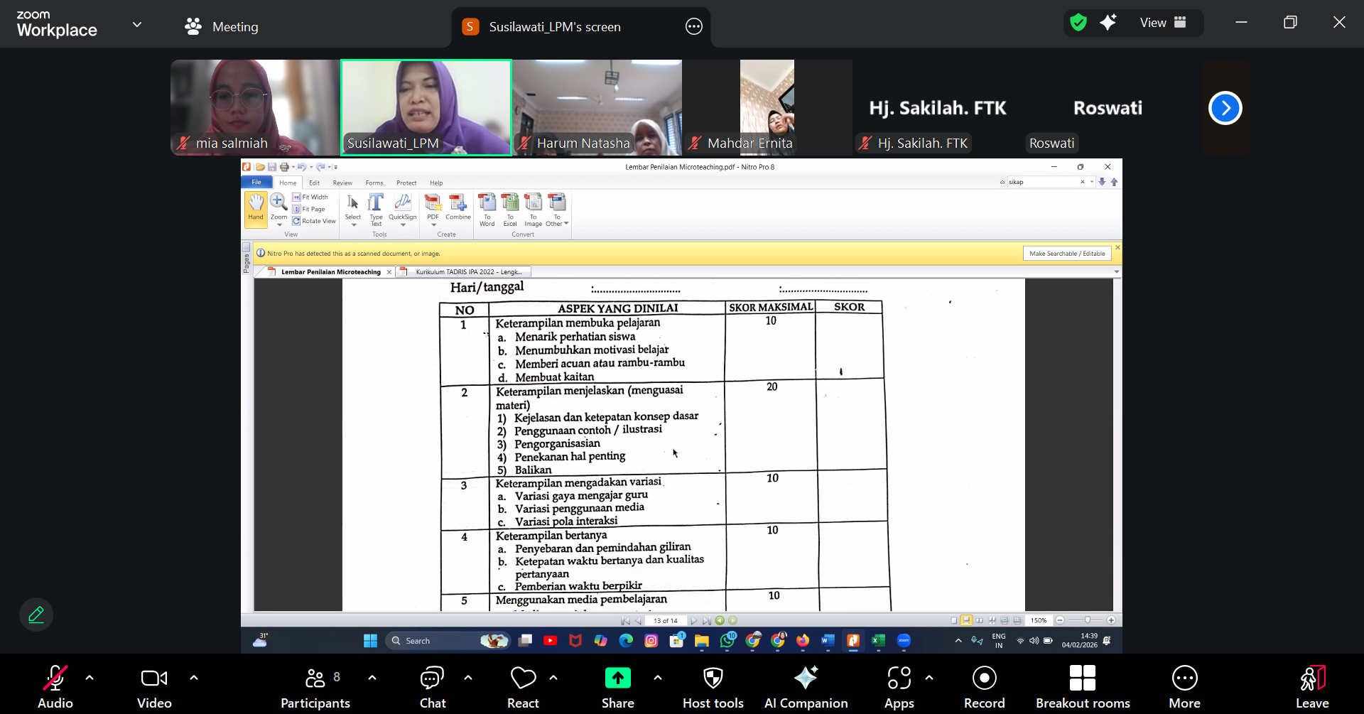Show next participants with arrow button
The width and height of the screenshot is (1364, 714).
pos(1225,108)
